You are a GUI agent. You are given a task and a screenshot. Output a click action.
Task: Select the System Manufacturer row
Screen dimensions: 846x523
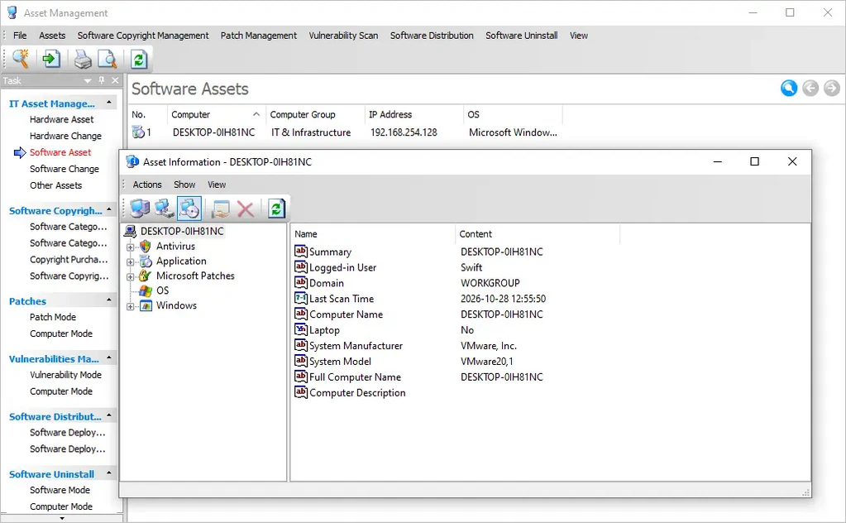(456, 345)
